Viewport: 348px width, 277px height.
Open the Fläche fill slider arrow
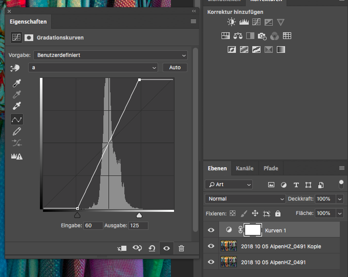(340, 213)
